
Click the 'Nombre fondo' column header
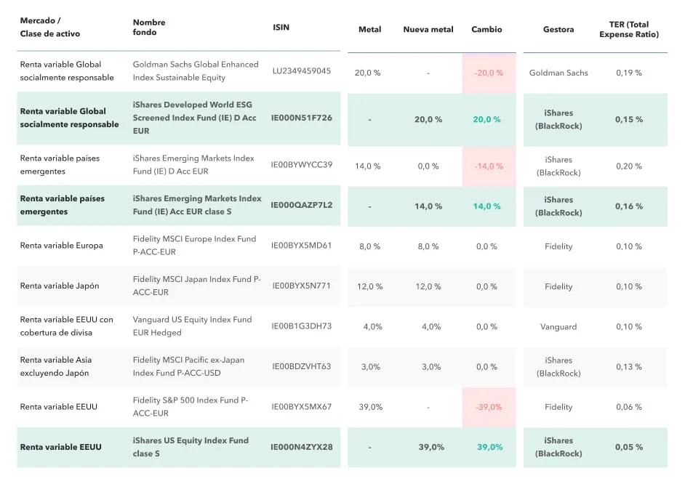tap(149, 27)
